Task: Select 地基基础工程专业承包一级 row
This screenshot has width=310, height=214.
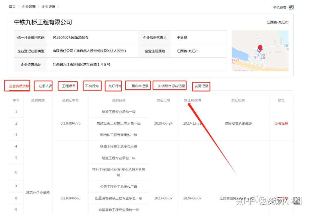Action: tap(119, 210)
